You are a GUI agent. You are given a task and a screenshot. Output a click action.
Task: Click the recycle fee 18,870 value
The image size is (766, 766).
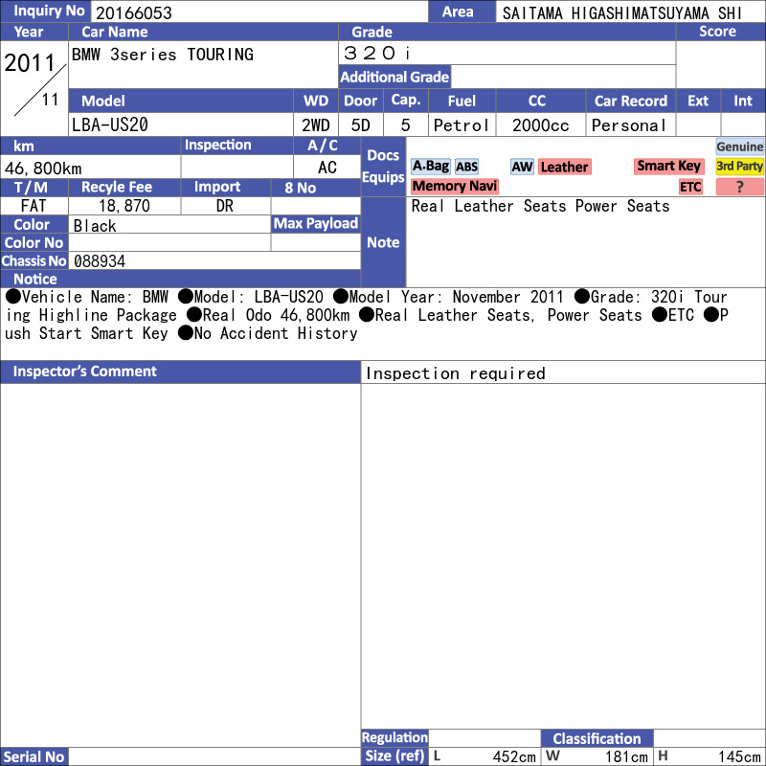click(124, 206)
